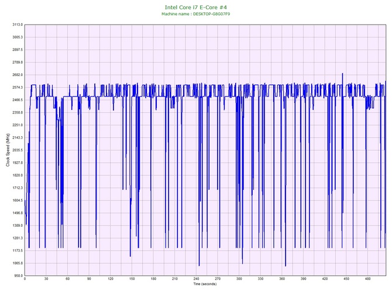
Task: Click the 2897.5 y-axis value
Action: point(18,50)
